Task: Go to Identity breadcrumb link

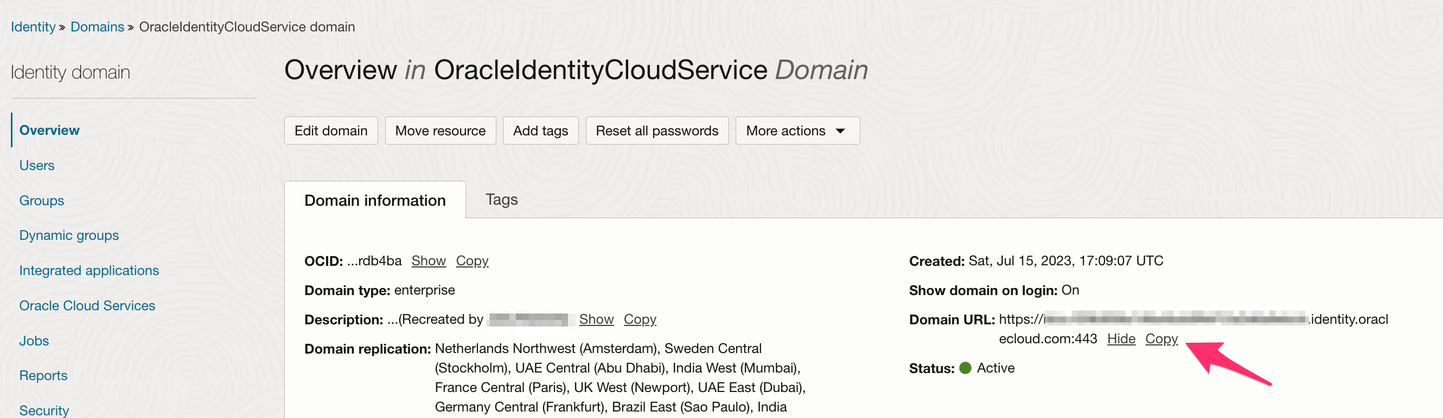Action: (x=33, y=27)
